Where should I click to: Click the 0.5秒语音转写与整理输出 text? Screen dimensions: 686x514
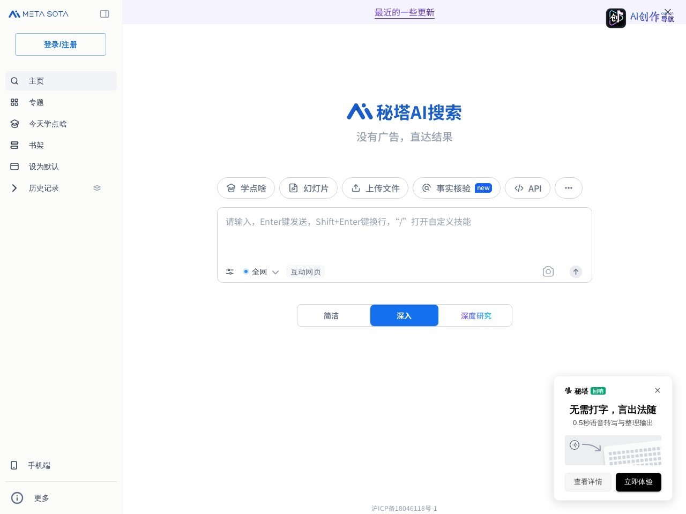[613, 423]
